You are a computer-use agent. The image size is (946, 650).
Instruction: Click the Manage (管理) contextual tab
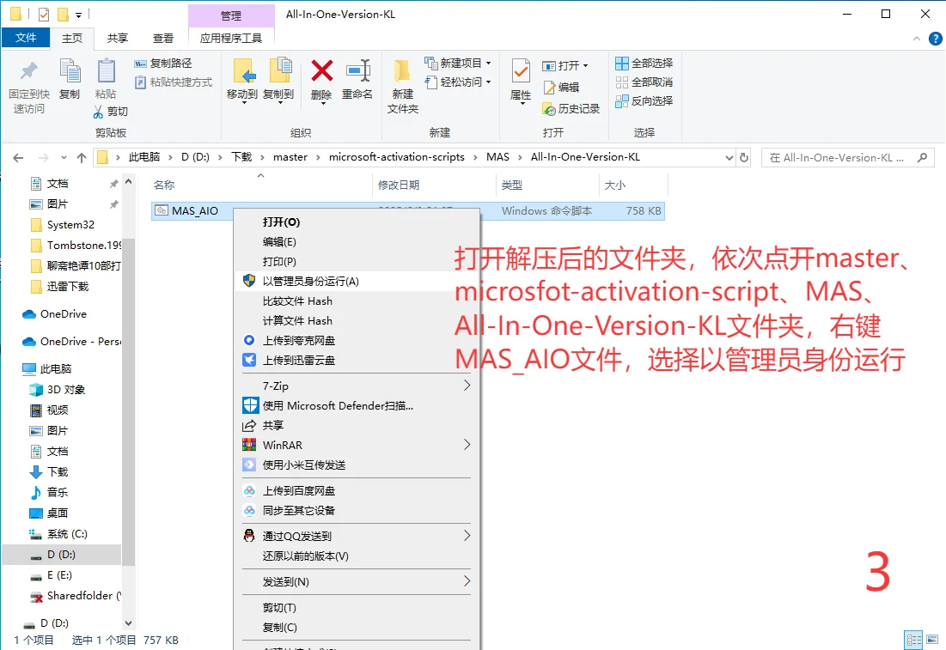click(231, 15)
